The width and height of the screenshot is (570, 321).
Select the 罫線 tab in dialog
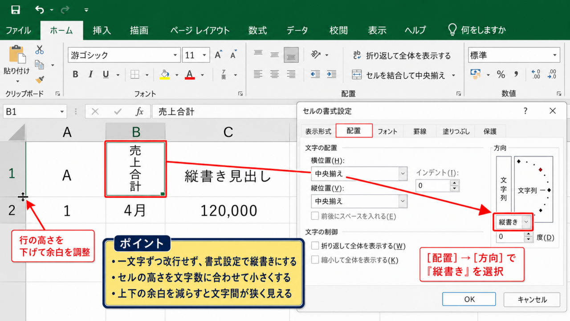tap(419, 131)
